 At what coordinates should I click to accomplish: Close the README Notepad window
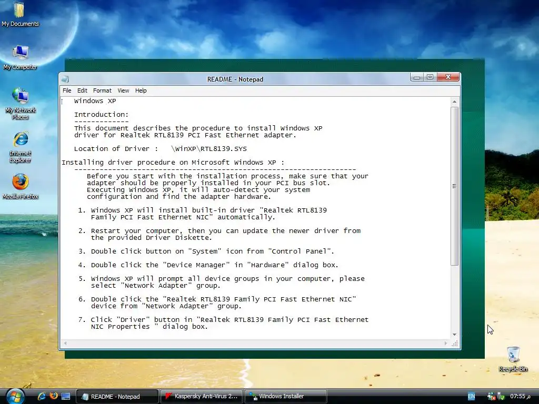click(x=448, y=77)
